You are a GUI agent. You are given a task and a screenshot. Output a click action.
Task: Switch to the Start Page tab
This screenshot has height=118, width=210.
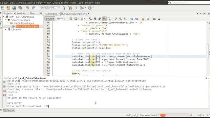pyautogui.click(x=51, y=14)
